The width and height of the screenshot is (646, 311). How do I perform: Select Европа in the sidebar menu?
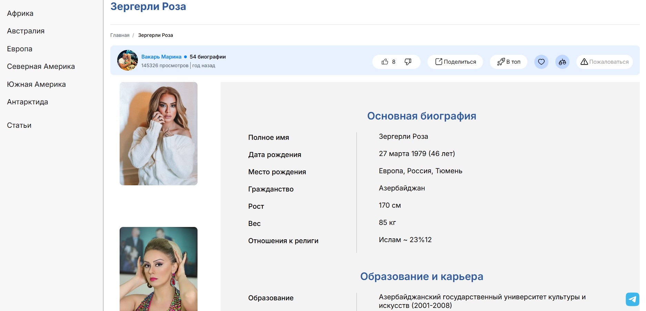19,49
